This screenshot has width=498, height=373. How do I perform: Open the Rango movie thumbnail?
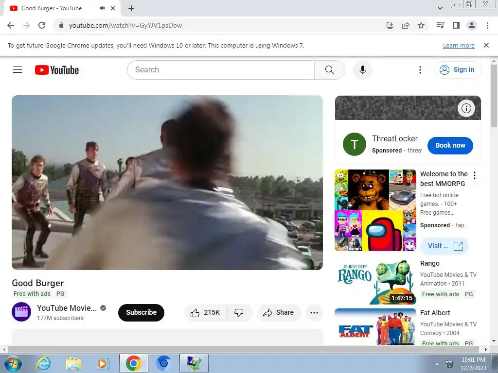coord(375,282)
